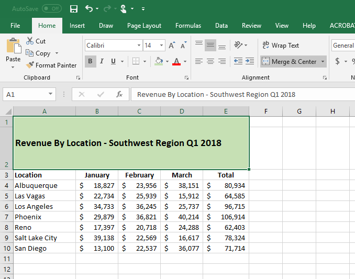This screenshot has height=279, width=355.
Task: Open the font size 14 dropdown
Action: coord(161,45)
